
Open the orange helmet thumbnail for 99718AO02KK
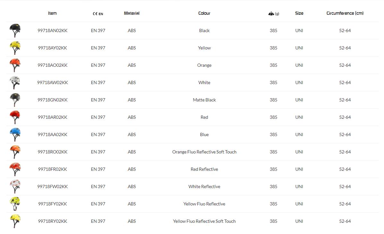[x=15, y=65]
